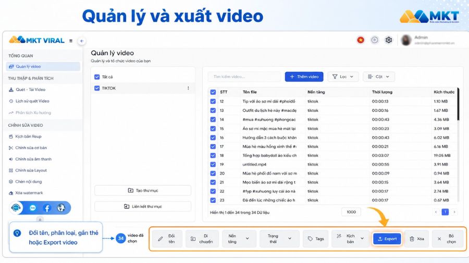Image resolution: width=469 pixels, height=263 pixels.
Task: Click the Thêm video button
Action: click(x=304, y=76)
